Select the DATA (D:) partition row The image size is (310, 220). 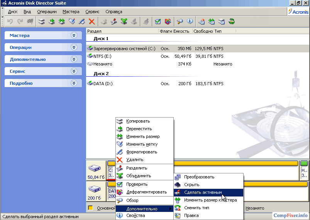pos(103,84)
